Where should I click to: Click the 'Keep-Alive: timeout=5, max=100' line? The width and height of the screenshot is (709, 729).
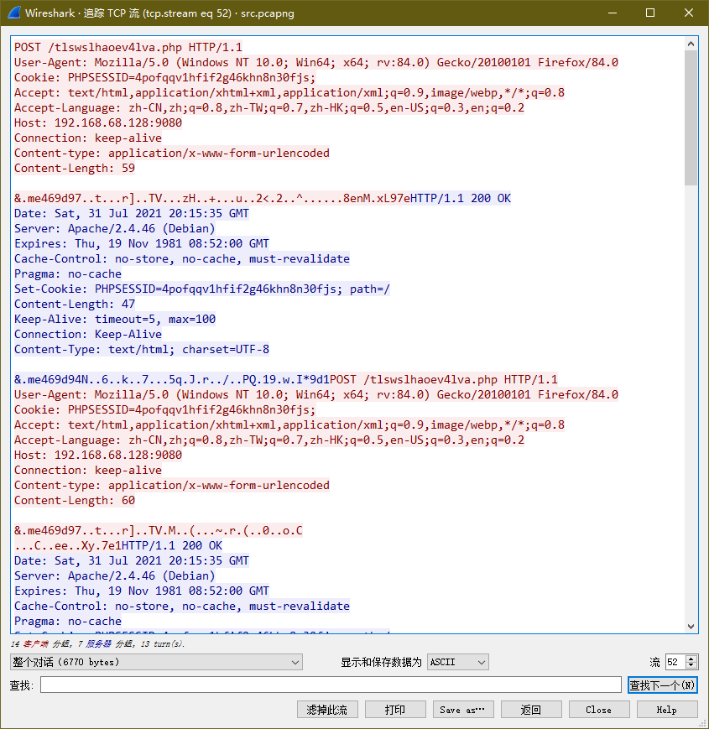[115, 320]
